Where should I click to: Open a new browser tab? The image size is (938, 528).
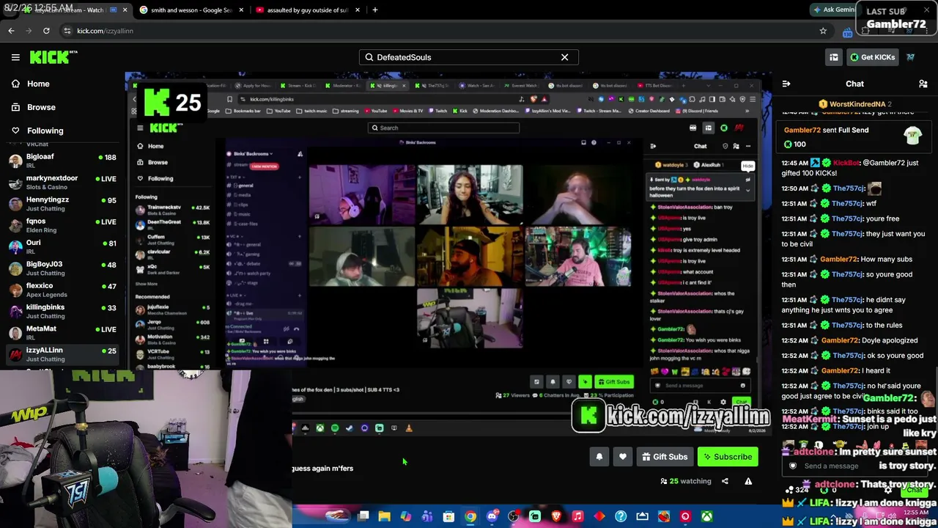click(x=374, y=10)
